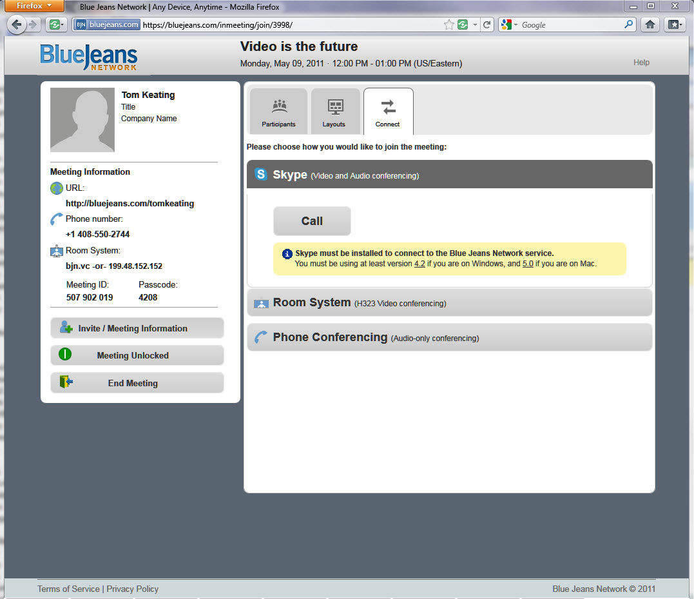Screen dimensions: 694x599
Task: Expand the Room System section
Action: pos(449,302)
